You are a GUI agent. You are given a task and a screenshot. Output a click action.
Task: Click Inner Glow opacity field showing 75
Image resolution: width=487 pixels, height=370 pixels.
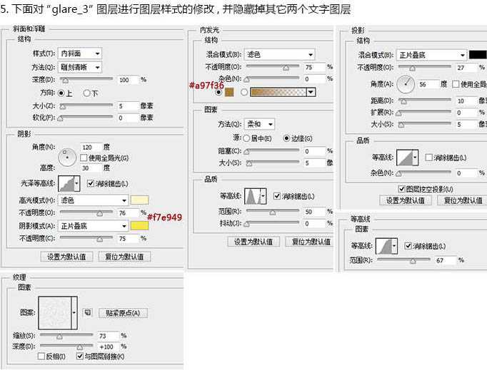click(314, 67)
